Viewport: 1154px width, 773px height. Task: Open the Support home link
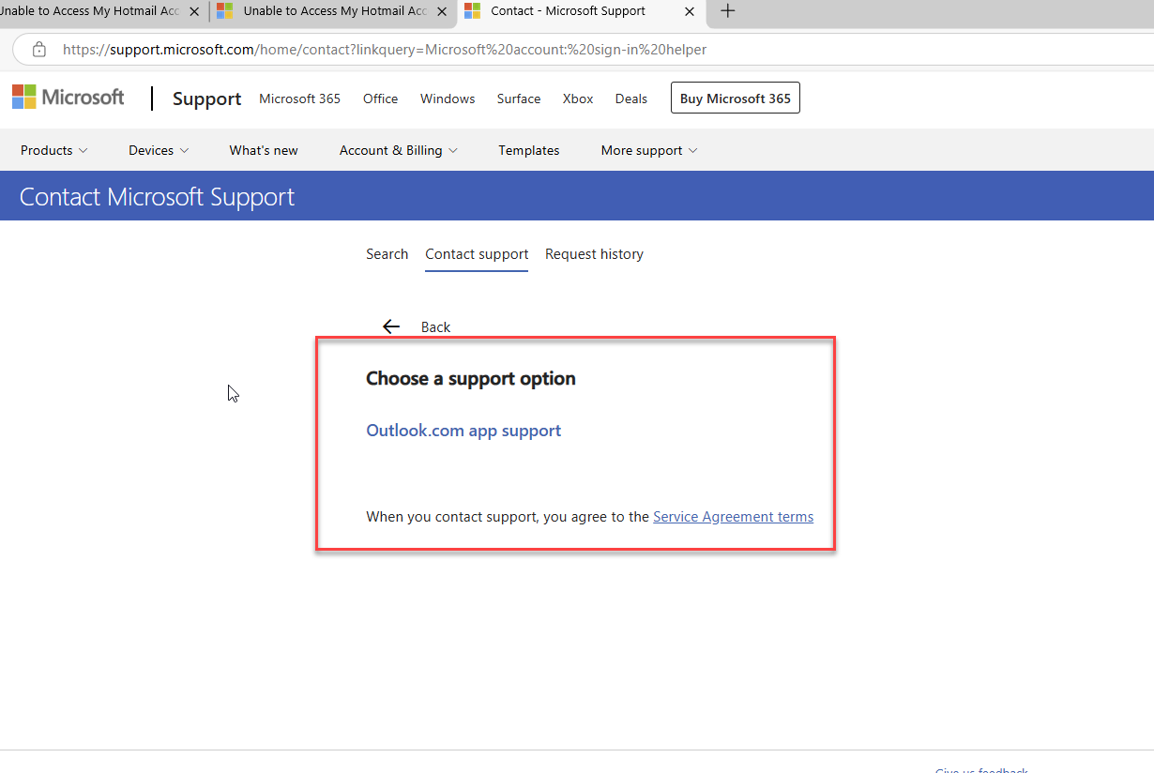pyautogui.click(x=206, y=99)
